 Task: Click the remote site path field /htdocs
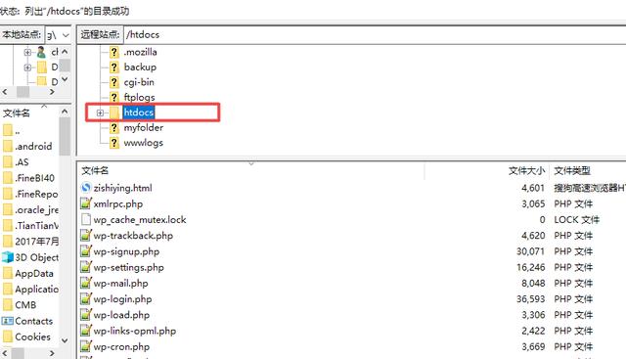(375, 35)
